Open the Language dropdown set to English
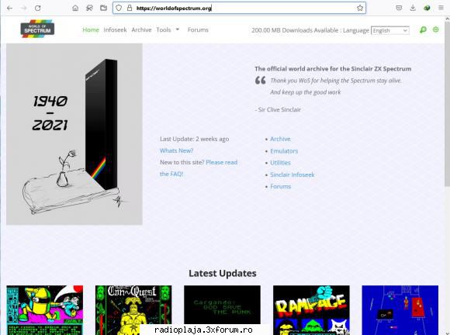 point(390,30)
